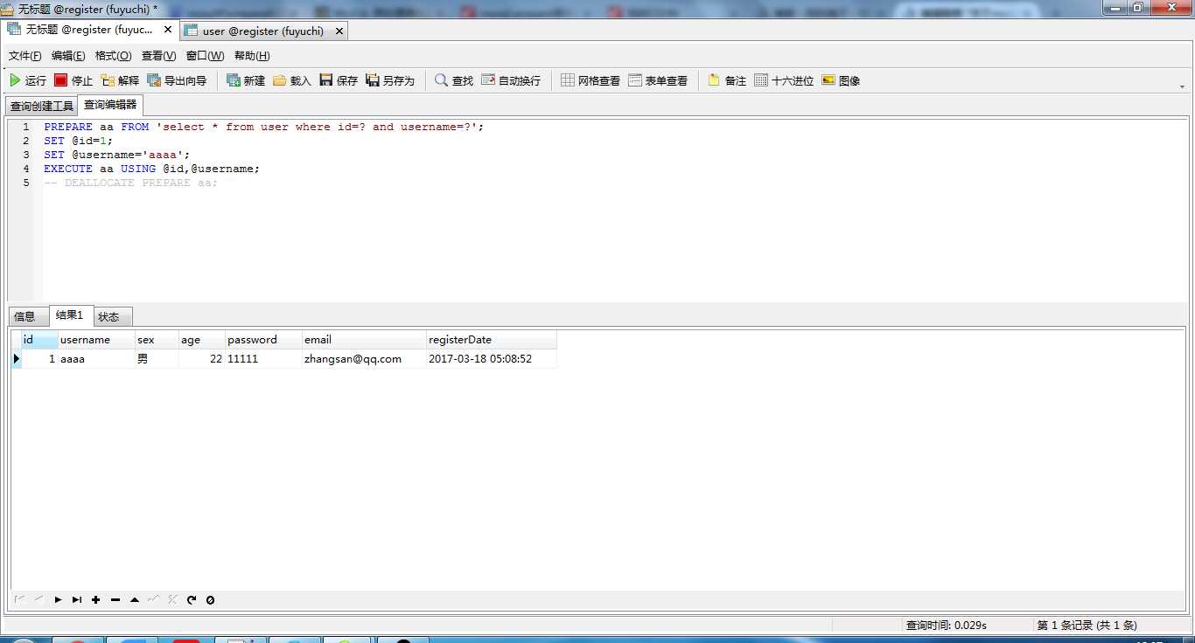Screen dimensions: 1195x643
Task: Click the registerDate column header
Action: click(x=492, y=340)
